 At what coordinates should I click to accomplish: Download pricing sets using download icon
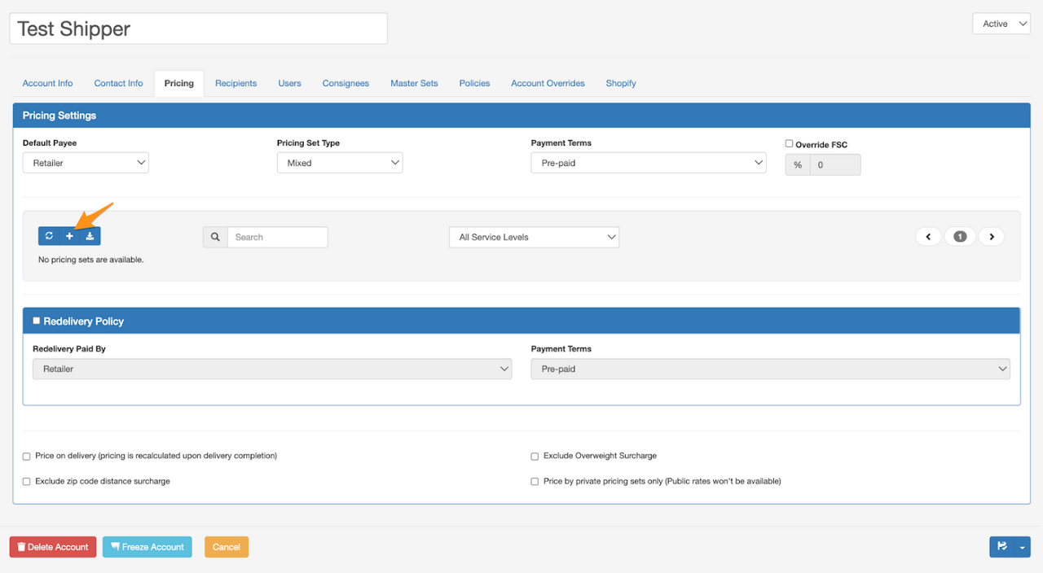(x=90, y=236)
